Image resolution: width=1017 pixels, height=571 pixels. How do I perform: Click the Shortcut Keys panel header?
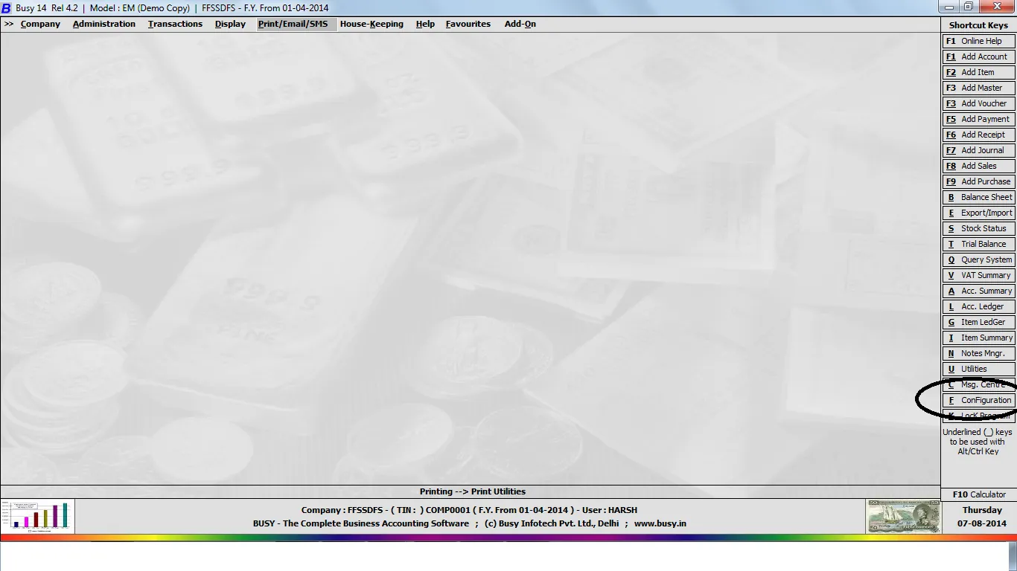pos(978,25)
